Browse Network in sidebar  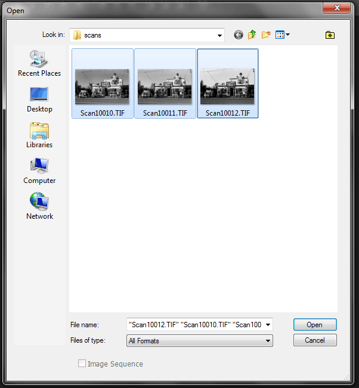click(x=39, y=206)
